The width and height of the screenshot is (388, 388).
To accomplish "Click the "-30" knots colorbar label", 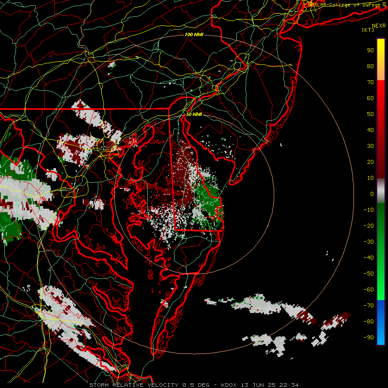I will click(x=369, y=242).
